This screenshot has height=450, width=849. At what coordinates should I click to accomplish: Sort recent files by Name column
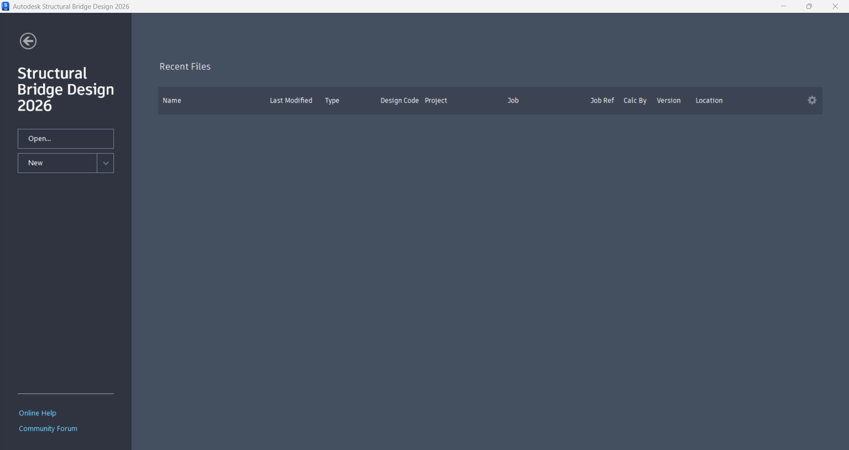pyautogui.click(x=172, y=100)
